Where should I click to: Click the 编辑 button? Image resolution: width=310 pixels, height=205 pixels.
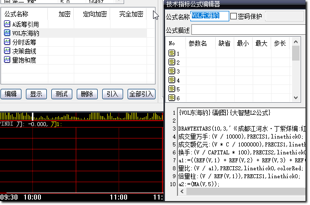click(11, 94)
